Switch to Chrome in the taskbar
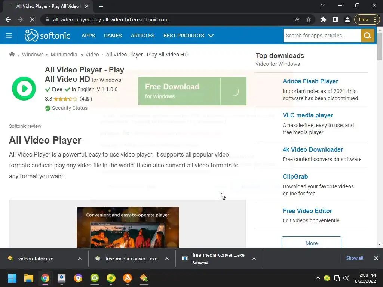Image resolution: width=383 pixels, height=287 pixels. coord(45,278)
